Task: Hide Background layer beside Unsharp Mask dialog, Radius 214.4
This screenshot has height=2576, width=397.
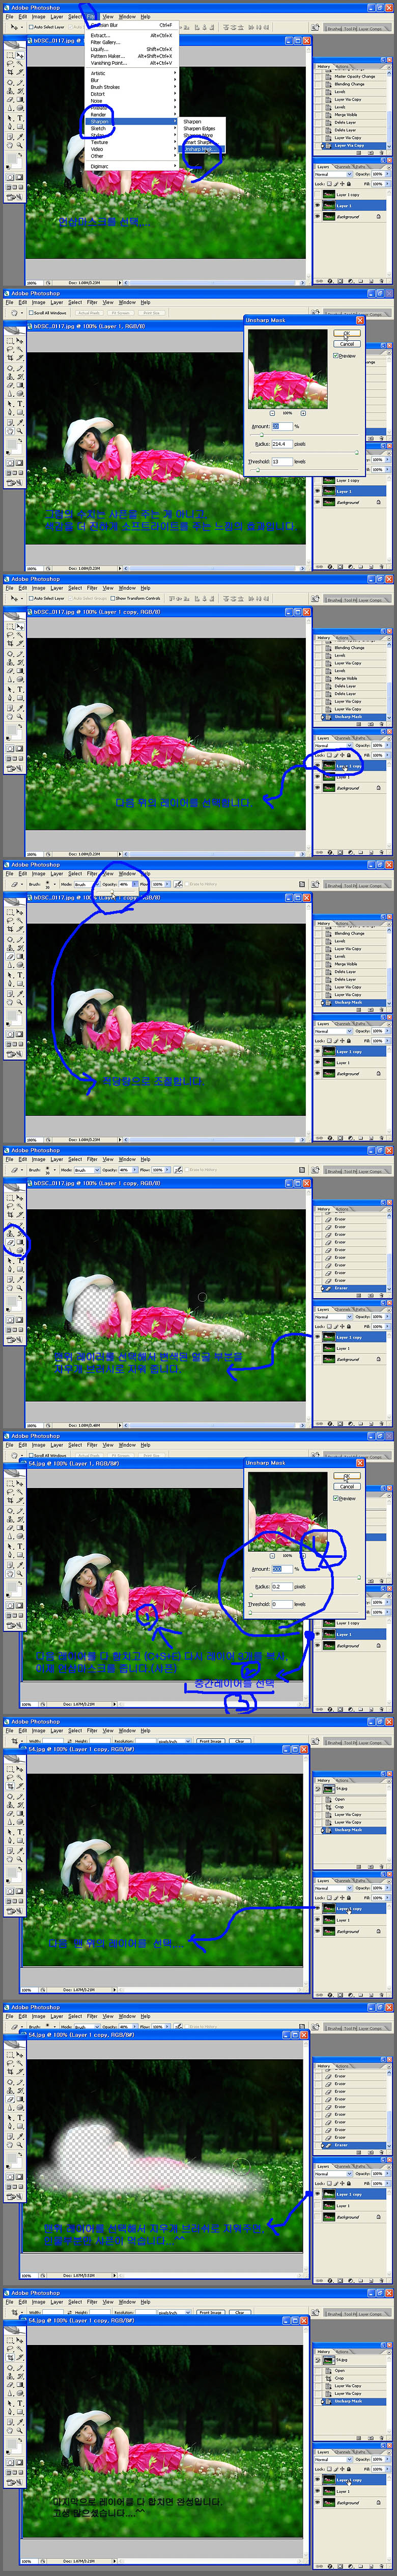Action: (x=317, y=502)
